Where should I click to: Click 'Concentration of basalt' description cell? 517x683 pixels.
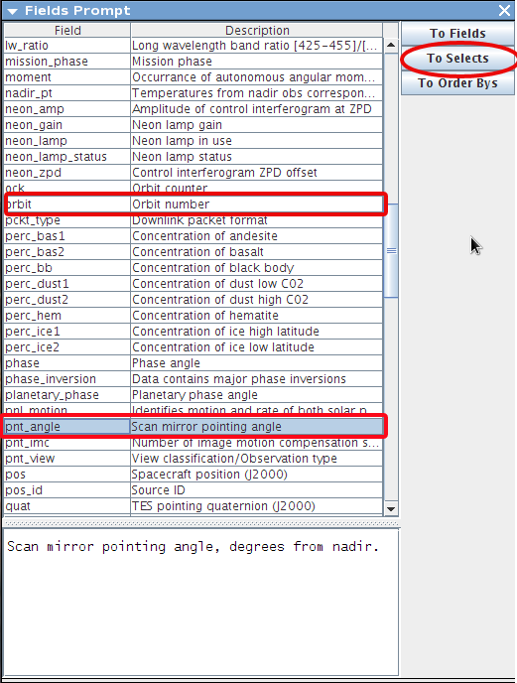(x=257, y=252)
